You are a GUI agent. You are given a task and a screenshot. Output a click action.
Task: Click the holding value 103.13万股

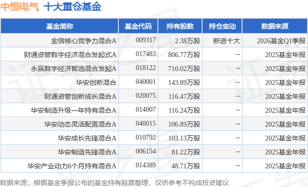tap(184, 138)
